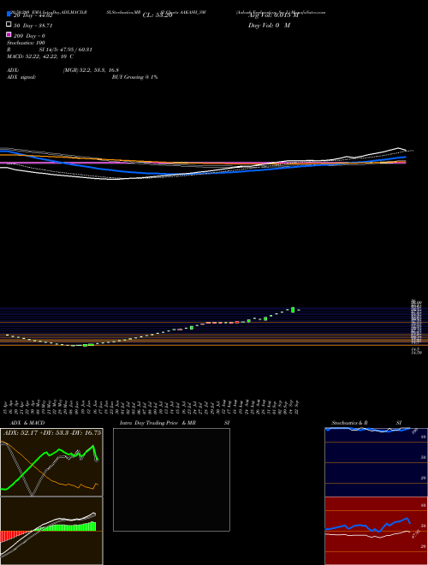Select the '50 Day = 38.71' label
The height and width of the screenshot is (565, 428).
33,26
